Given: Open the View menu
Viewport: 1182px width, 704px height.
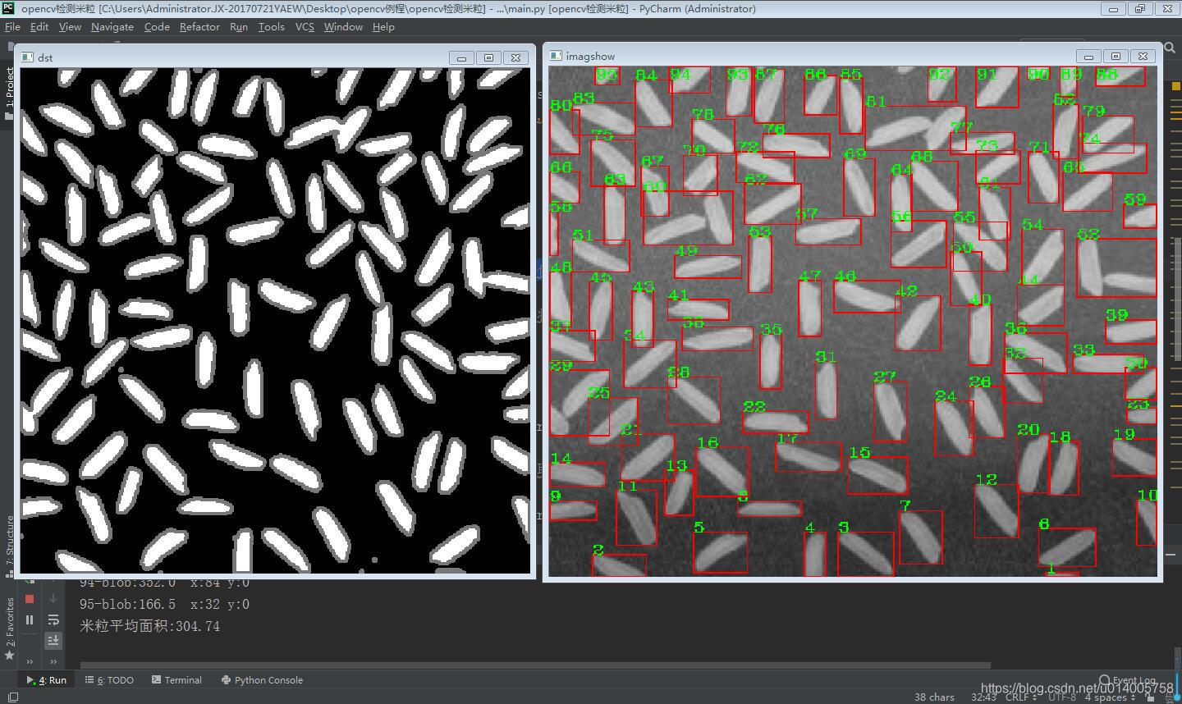Looking at the screenshot, I should click(x=70, y=27).
